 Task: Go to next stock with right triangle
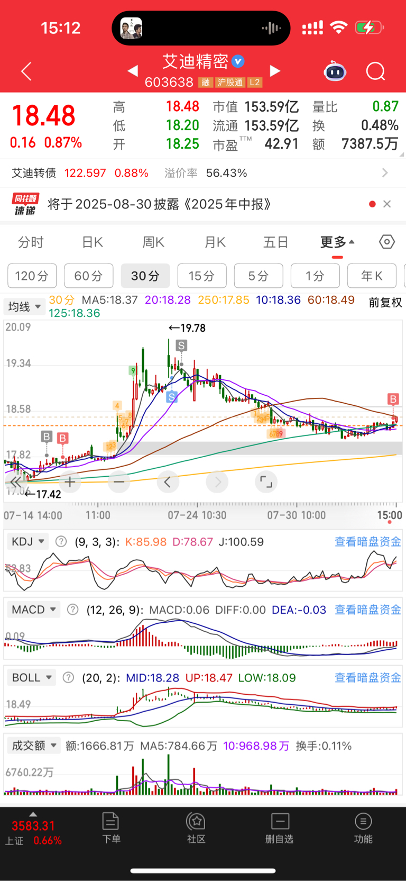[x=275, y=70]
